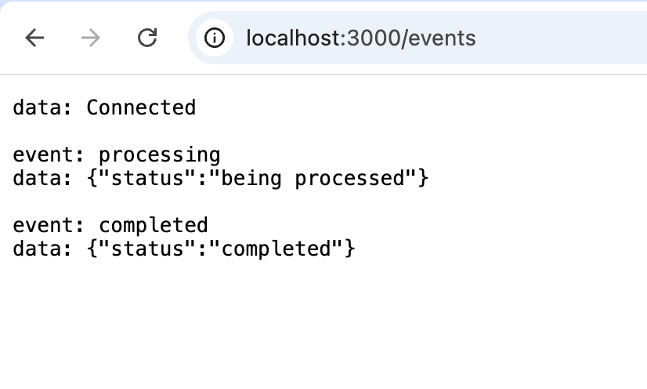Screen dimensions: 647x389
Task: Click 'localhost' in the address bar
Action: [x=294, y=38]
